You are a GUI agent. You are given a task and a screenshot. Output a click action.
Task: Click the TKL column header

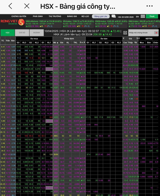click(75, 42)
